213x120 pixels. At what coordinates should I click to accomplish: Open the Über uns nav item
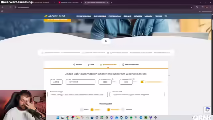click(127, 16)
